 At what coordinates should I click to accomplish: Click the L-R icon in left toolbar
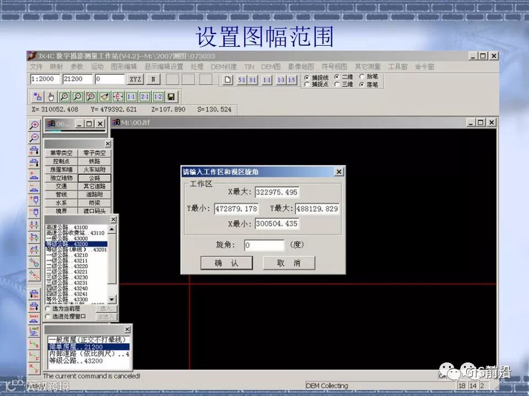pos(34,344)
